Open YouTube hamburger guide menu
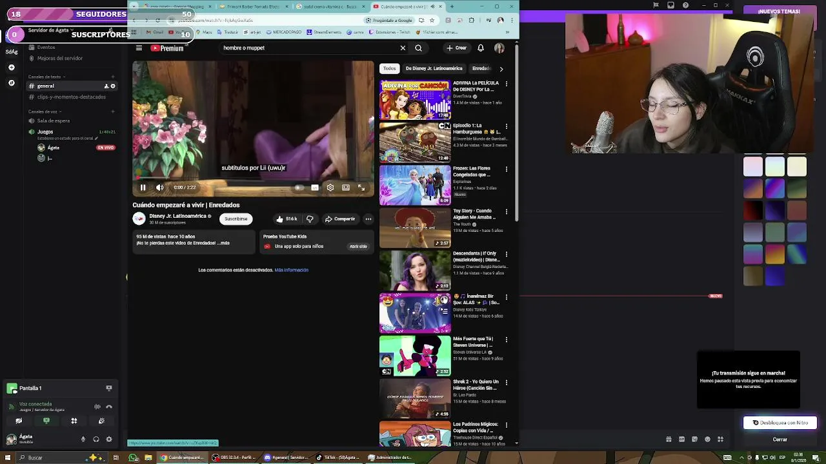This screenshot has width=826, height=464. click(139, 48)
